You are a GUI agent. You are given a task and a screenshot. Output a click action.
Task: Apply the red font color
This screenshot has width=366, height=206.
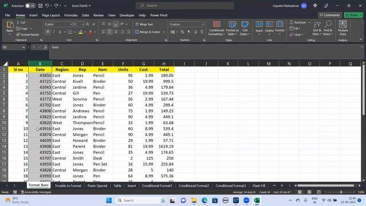[x=90, y=32]
